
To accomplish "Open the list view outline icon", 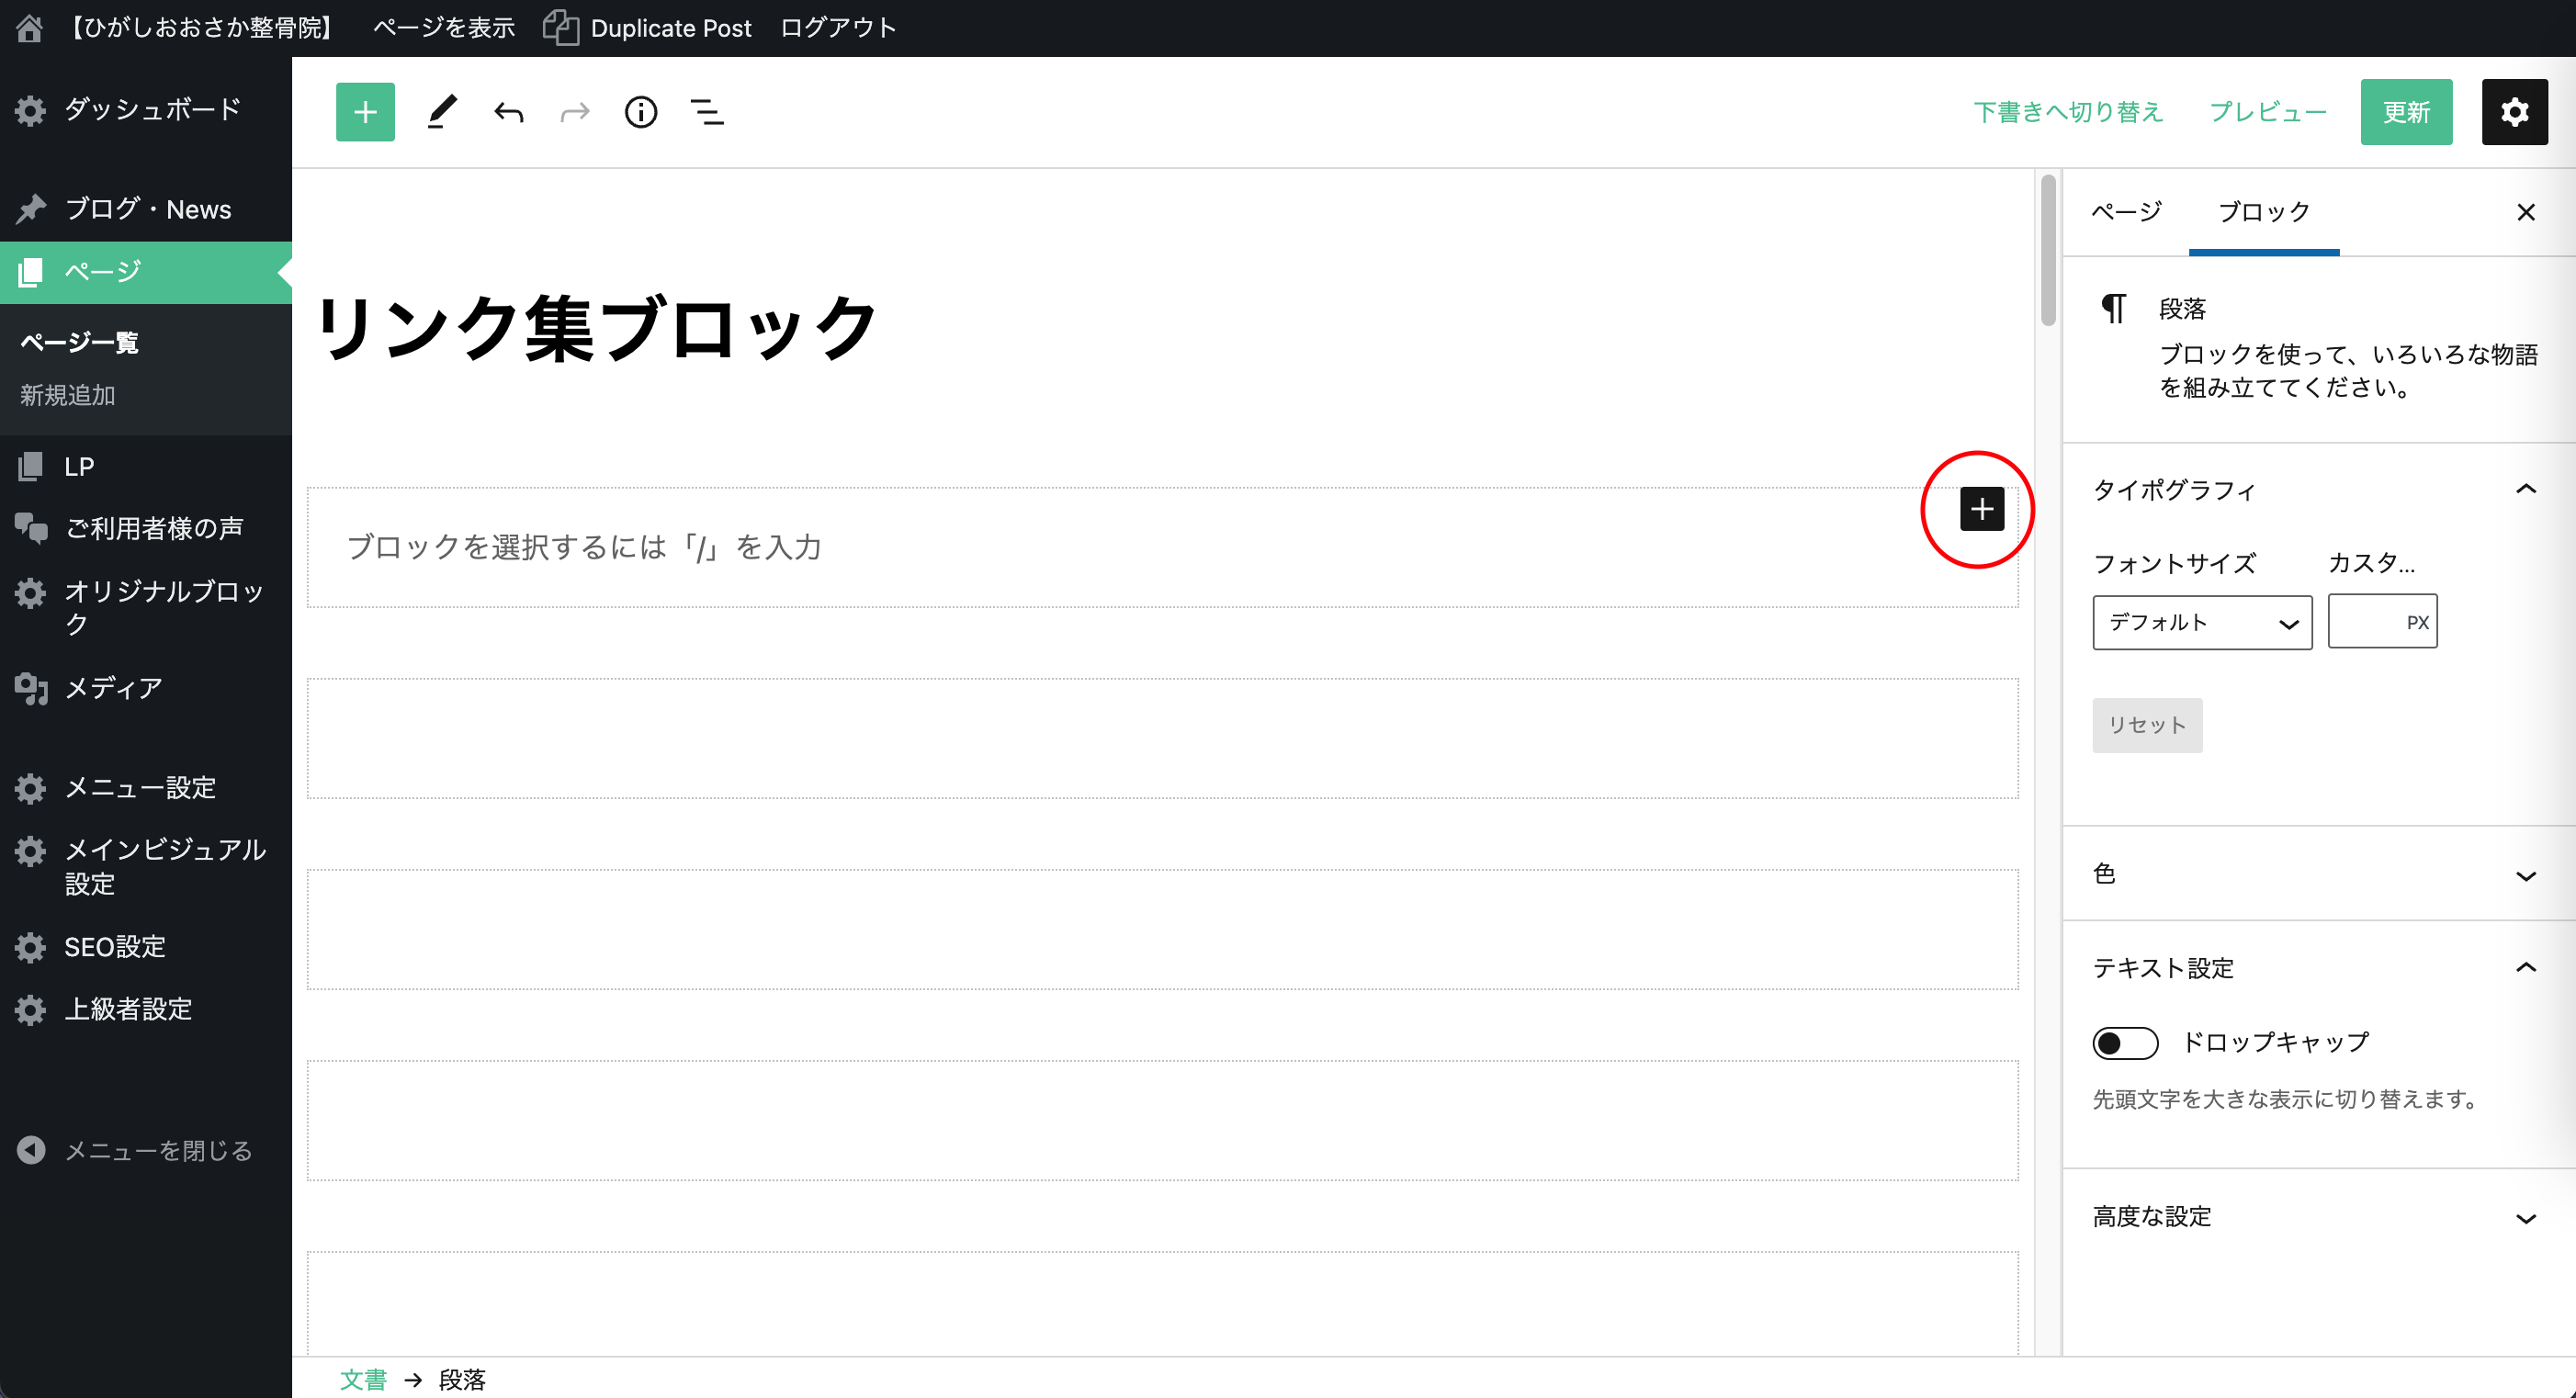I will tap(707, 112).
